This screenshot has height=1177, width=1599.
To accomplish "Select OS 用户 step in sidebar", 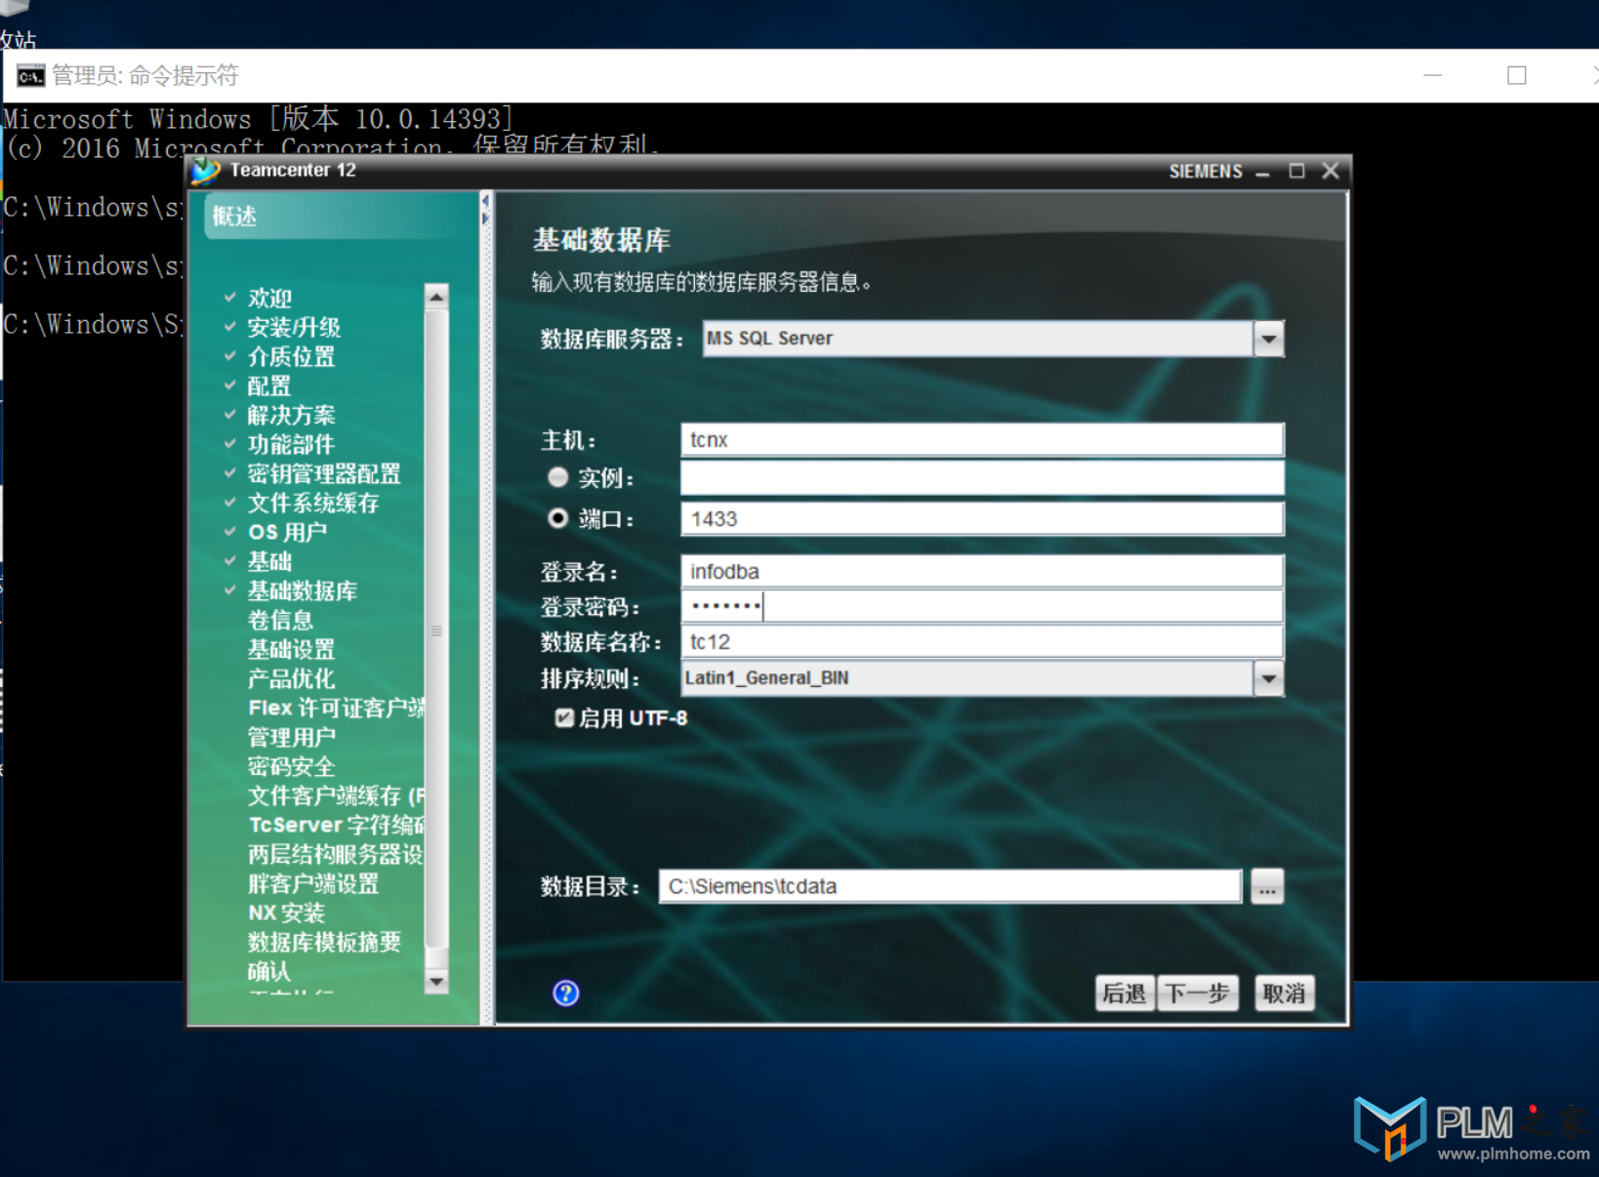I will point(288,532).
